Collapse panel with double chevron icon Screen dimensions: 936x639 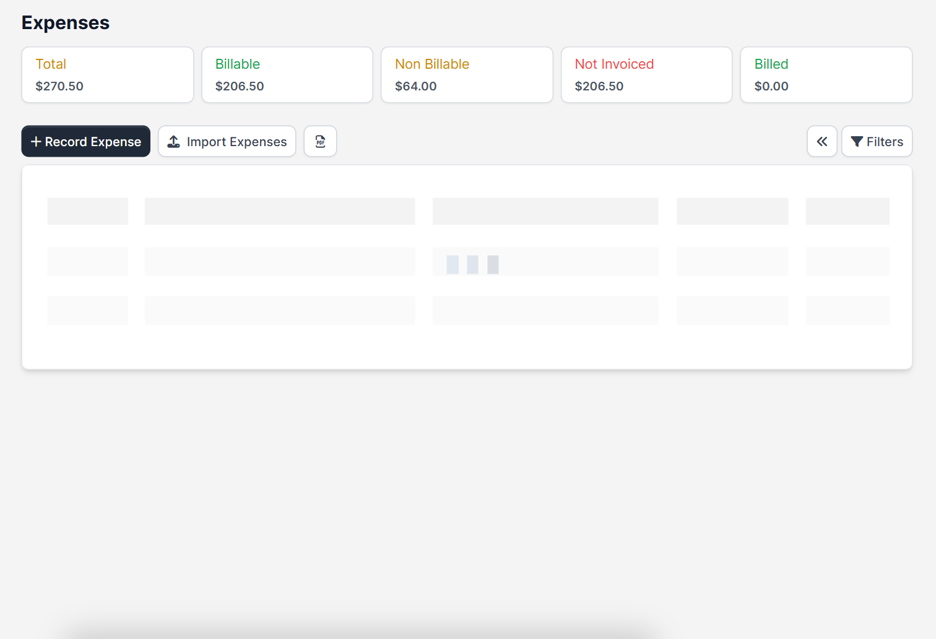(x=822, y=141)
